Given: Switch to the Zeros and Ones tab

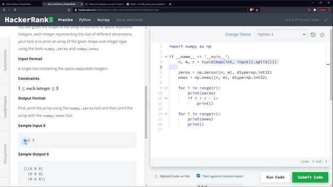Looking at the screenshot, I should (61, 4).
